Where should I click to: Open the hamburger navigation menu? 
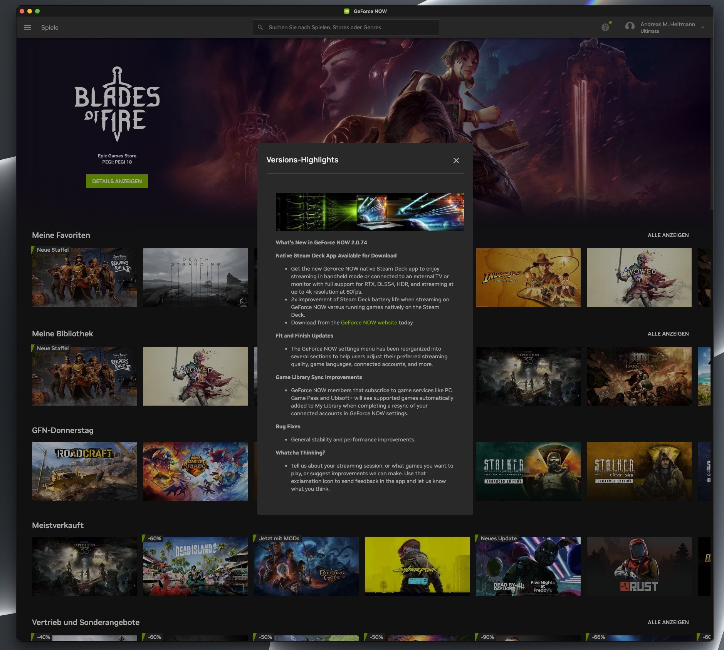pyautogui.click(x=27, y=27)
